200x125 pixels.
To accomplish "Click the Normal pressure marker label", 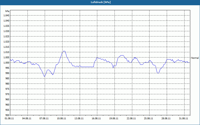I will tap(195, 58).
